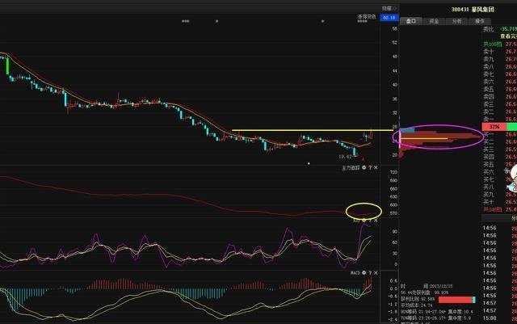Switch to the 资金 tab

point(434,21)
